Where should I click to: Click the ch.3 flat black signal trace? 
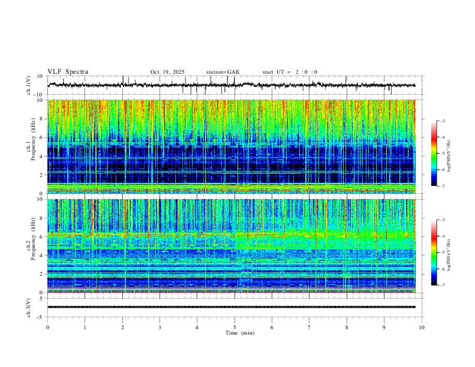pyautogui.click(x=232, y=307)
